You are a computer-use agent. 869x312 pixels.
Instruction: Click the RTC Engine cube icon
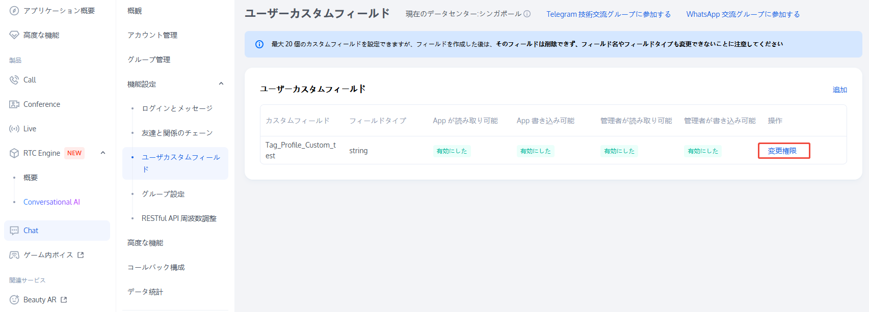(14, 153)
